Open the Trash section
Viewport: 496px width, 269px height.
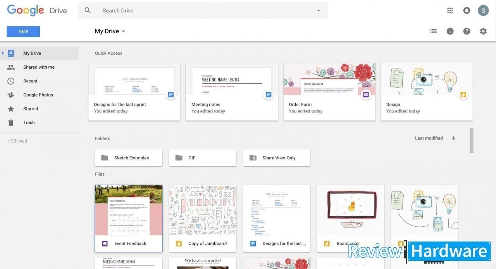coord(29,122)
